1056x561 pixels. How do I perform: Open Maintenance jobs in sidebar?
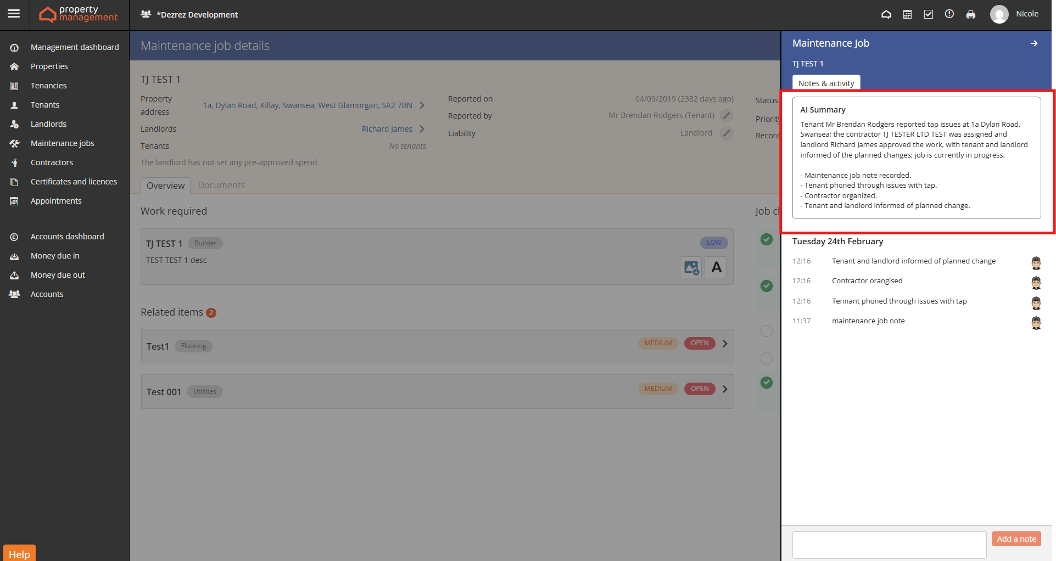(x=62, y=143)
